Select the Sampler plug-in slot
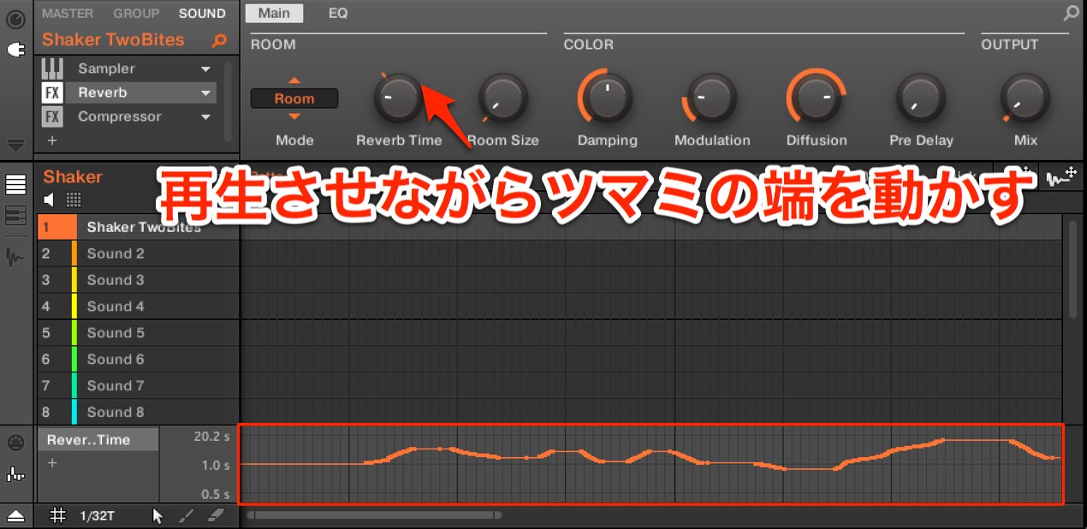This screenshot has height=529, width=1087. (x=128, y=68)
